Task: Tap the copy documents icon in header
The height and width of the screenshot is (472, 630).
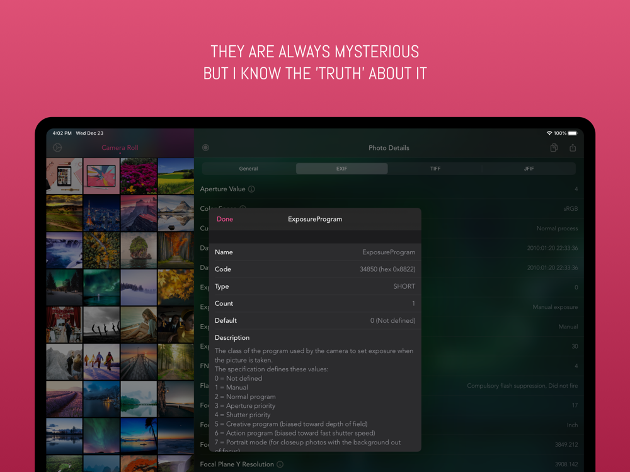Action: (x=554, y=148)
